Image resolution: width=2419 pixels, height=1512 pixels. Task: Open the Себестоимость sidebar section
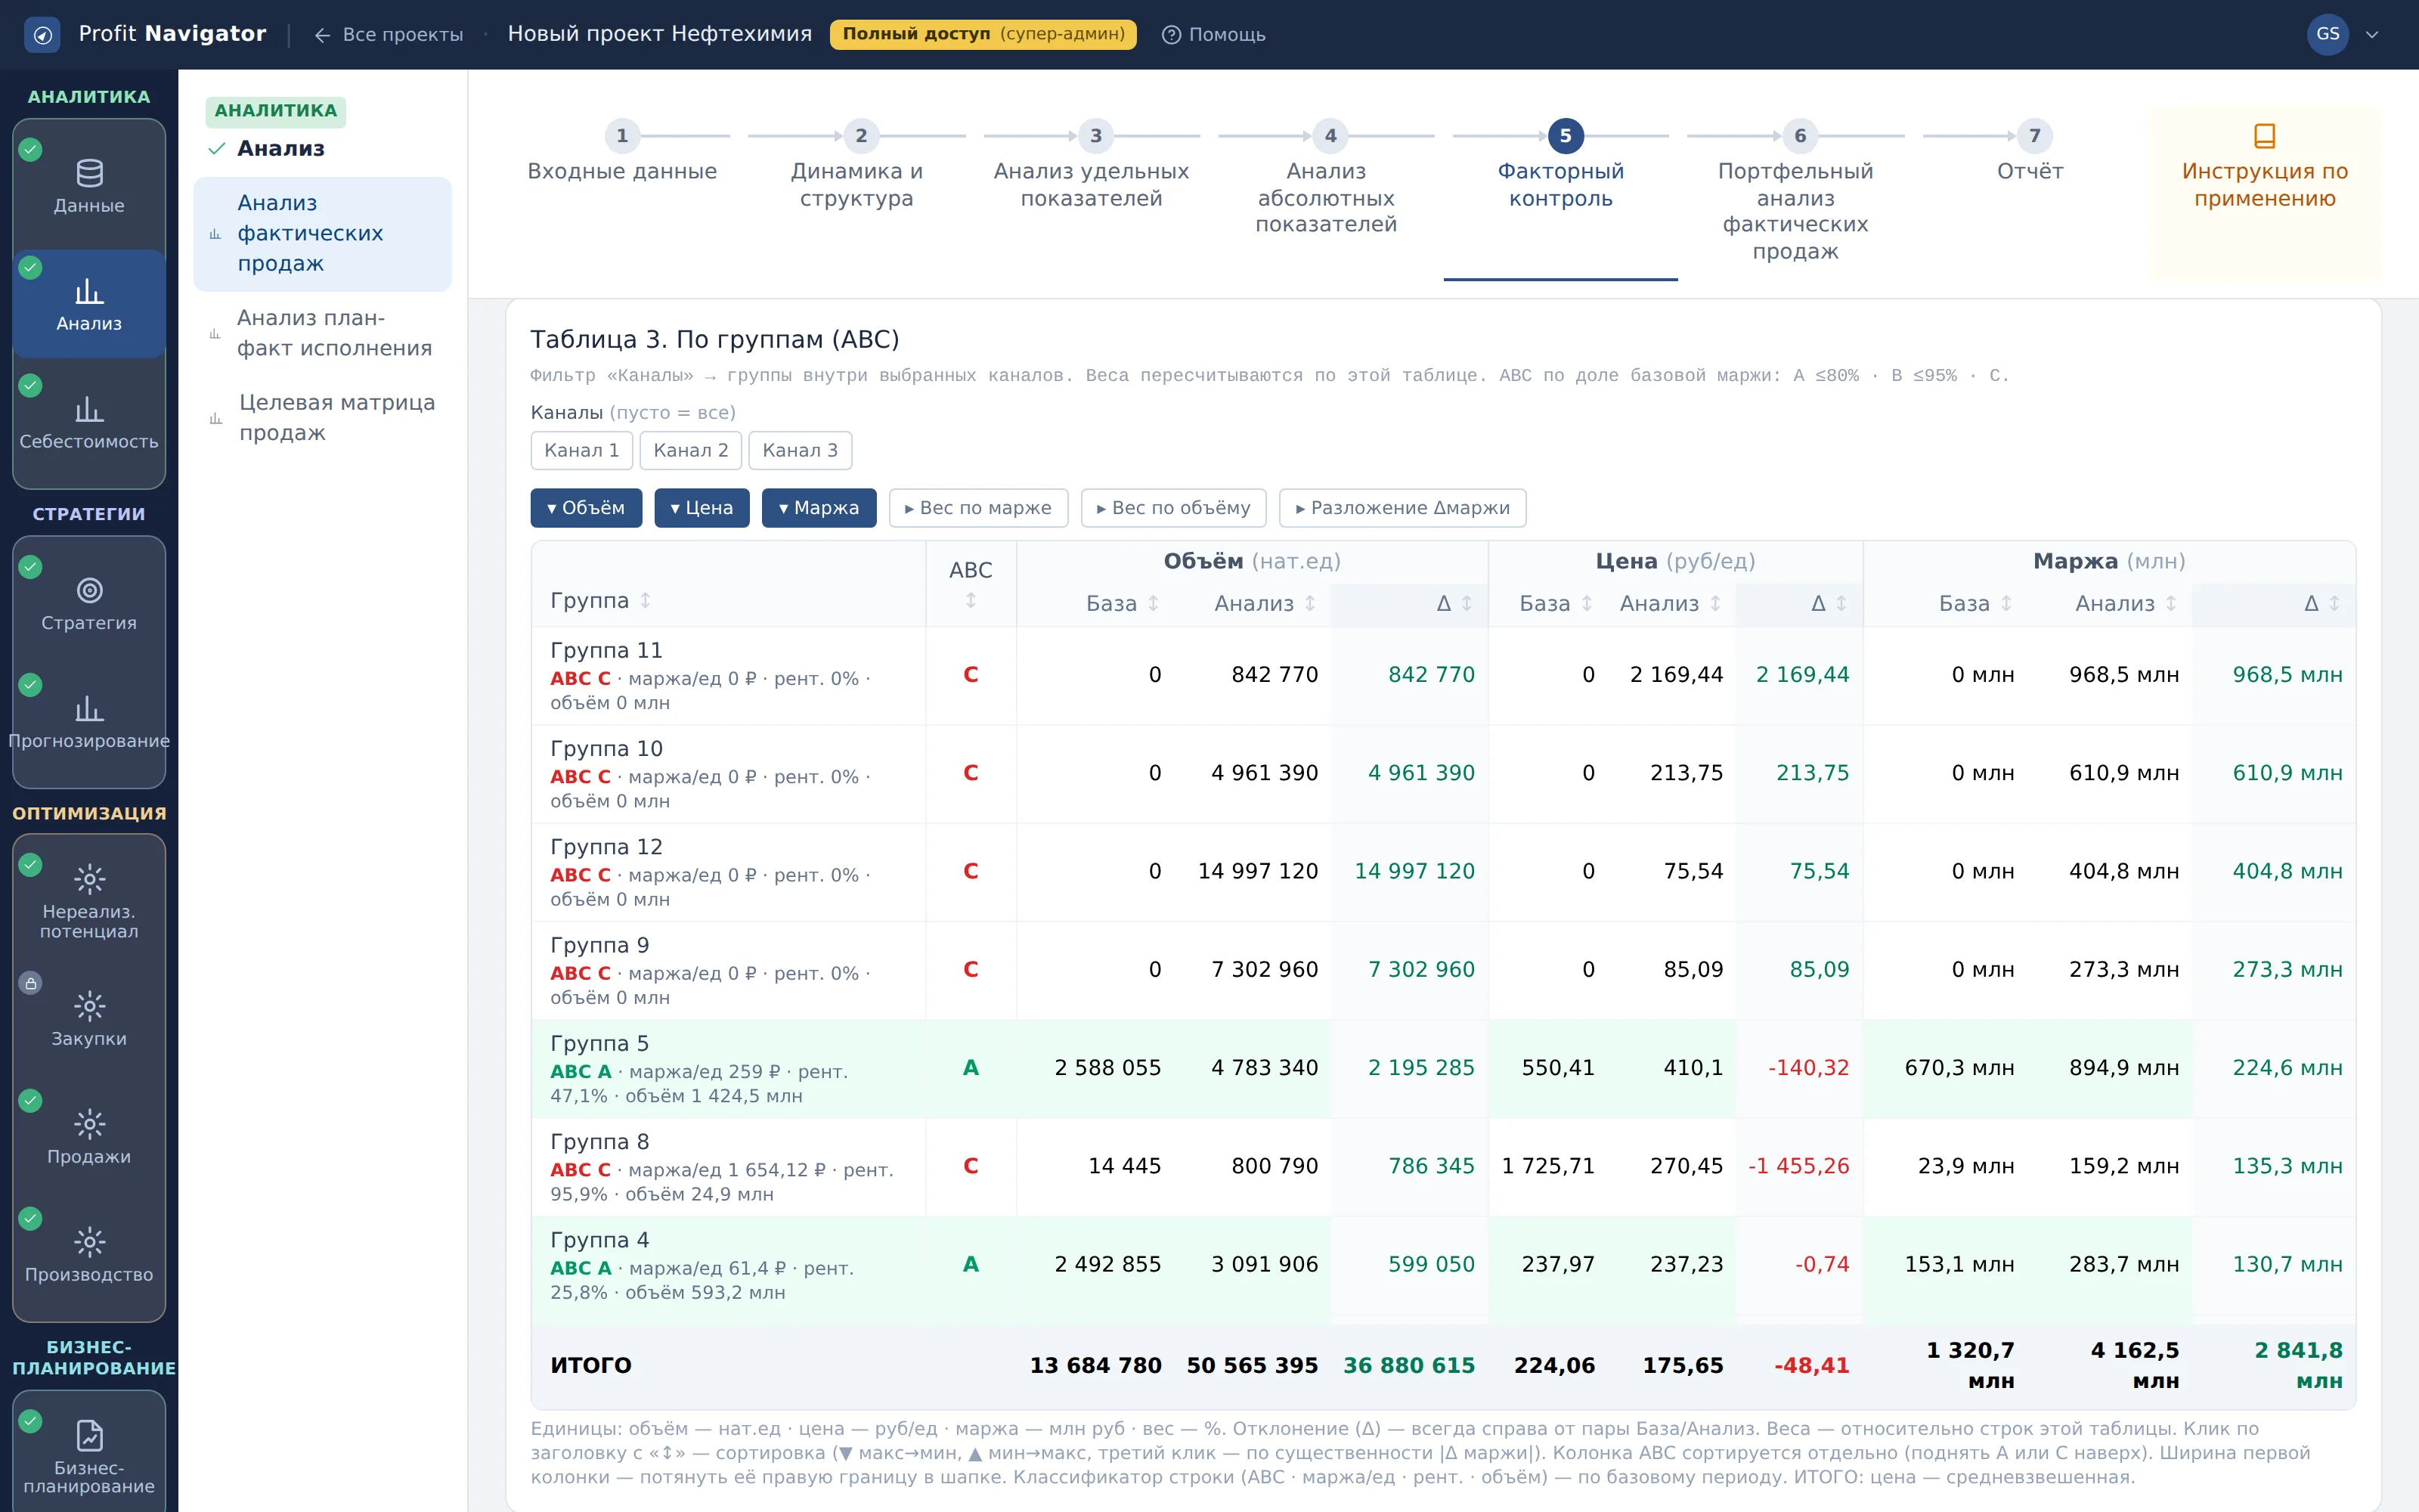[89, 423]
